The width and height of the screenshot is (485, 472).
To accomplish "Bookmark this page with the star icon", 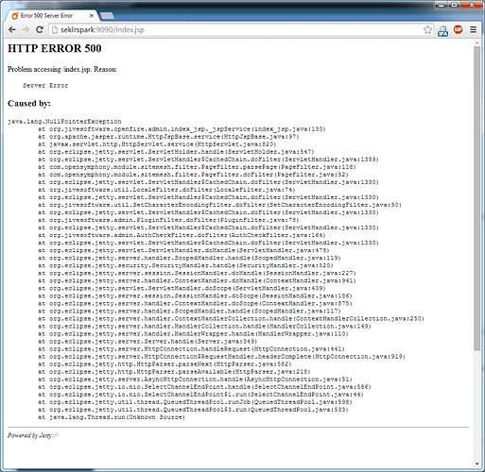I will tap(427, 29).
